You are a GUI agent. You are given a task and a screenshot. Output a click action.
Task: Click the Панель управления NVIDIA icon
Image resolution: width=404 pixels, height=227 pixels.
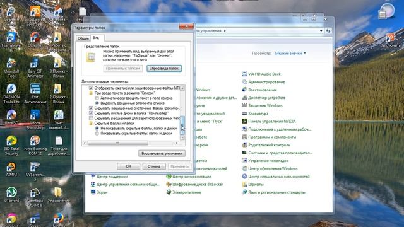point(244,121)
